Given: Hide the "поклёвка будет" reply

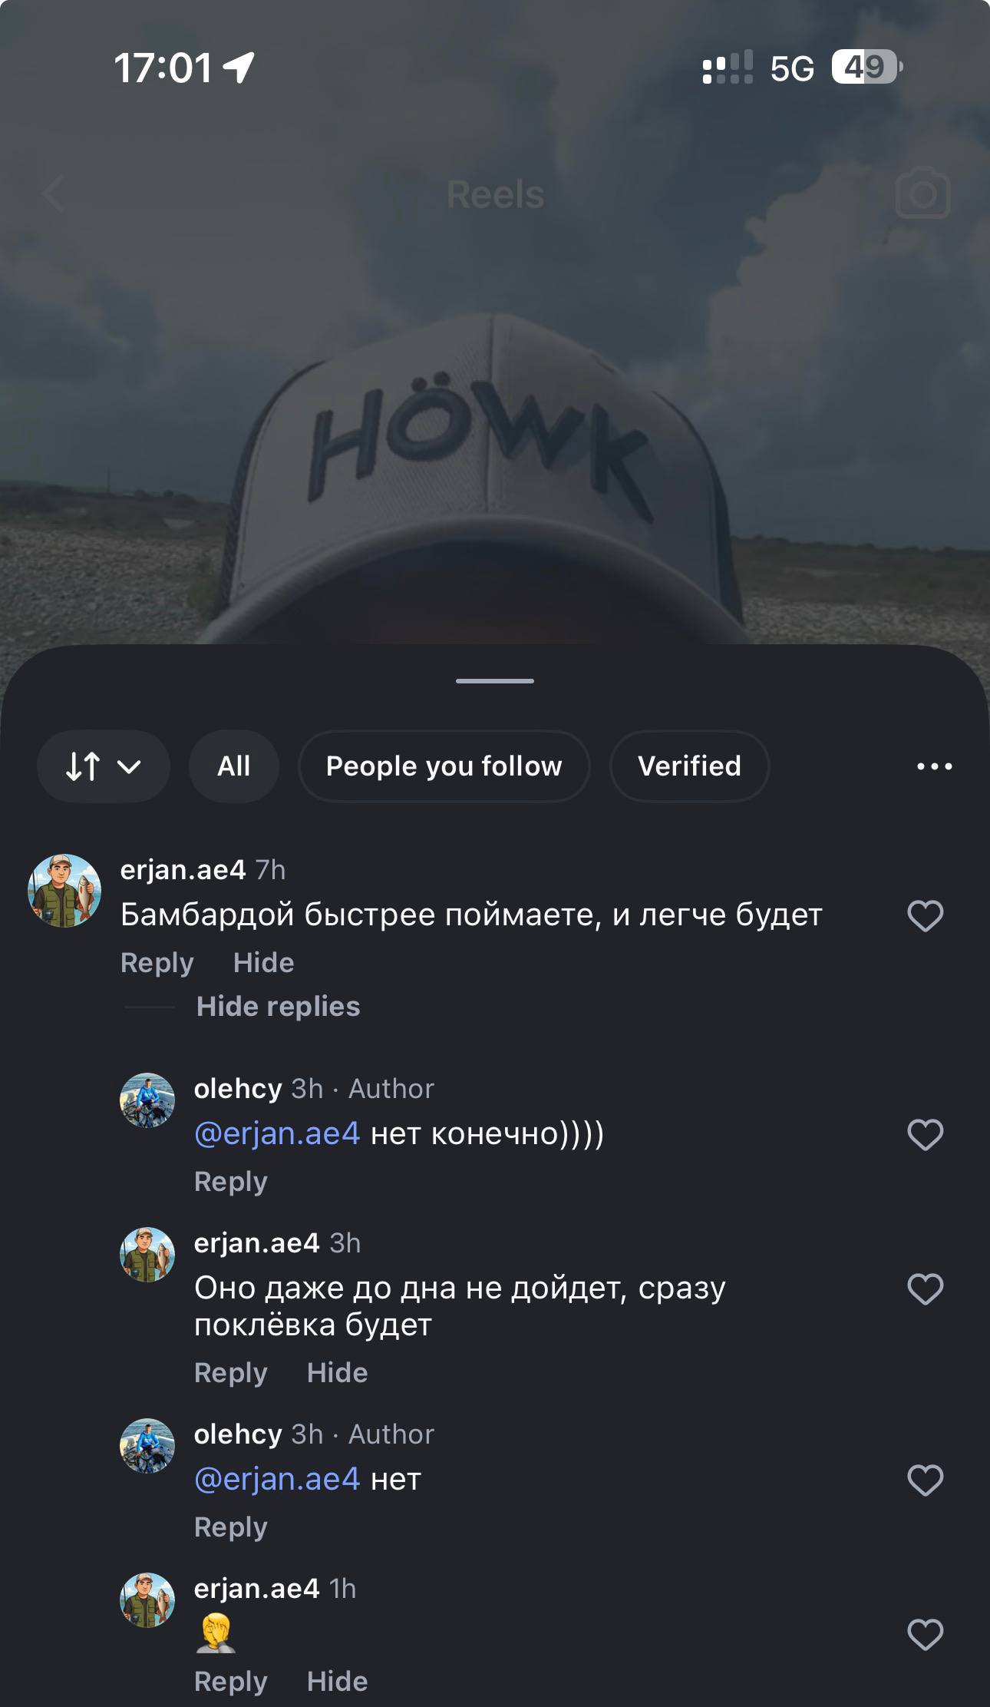Looking at the screenshot, I should (x=337, y=1373).
